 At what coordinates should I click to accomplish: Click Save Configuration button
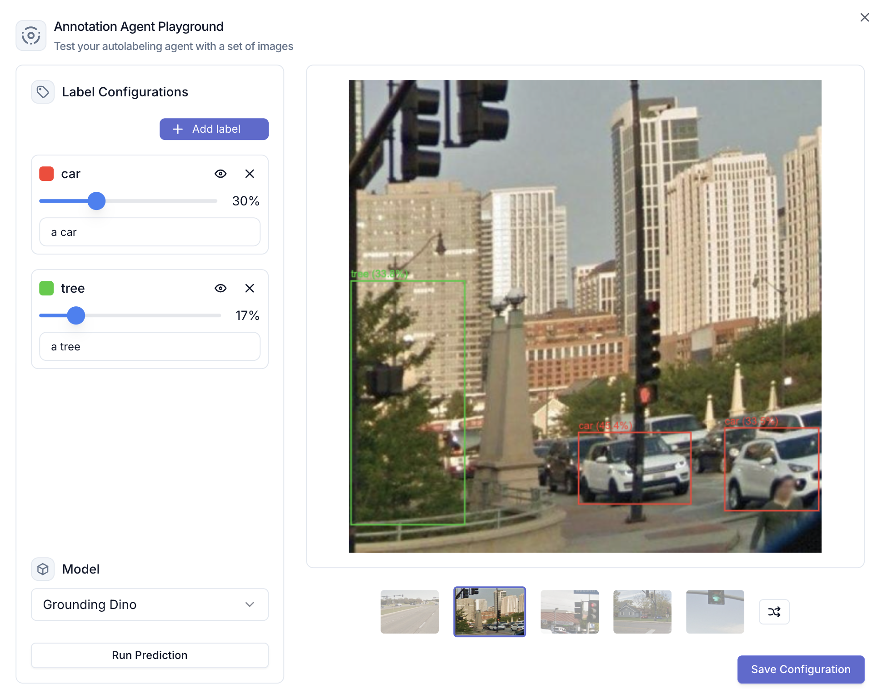pyautogui.click(x=800, y=669)
